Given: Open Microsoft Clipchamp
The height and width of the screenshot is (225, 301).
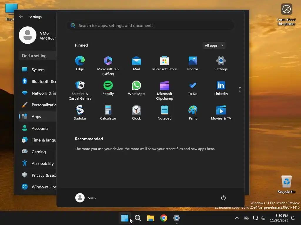Looking at the screenshot, I should click(x=165, y=90).
